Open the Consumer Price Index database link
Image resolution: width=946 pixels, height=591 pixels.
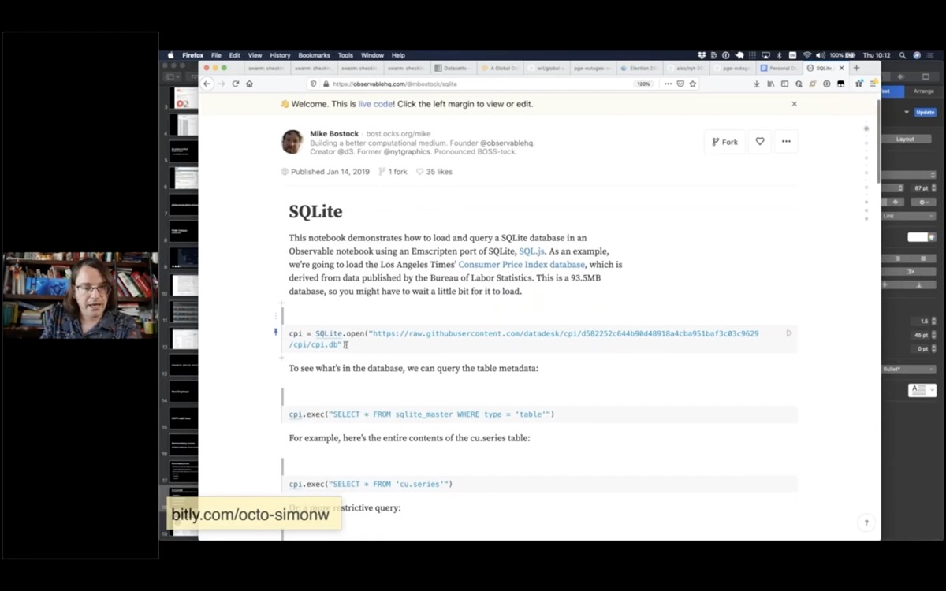[522, 264]
